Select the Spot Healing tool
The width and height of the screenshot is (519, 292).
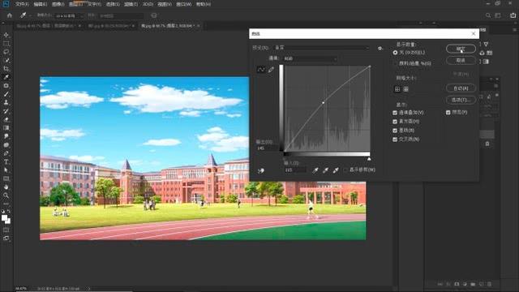tap(6, 85)
